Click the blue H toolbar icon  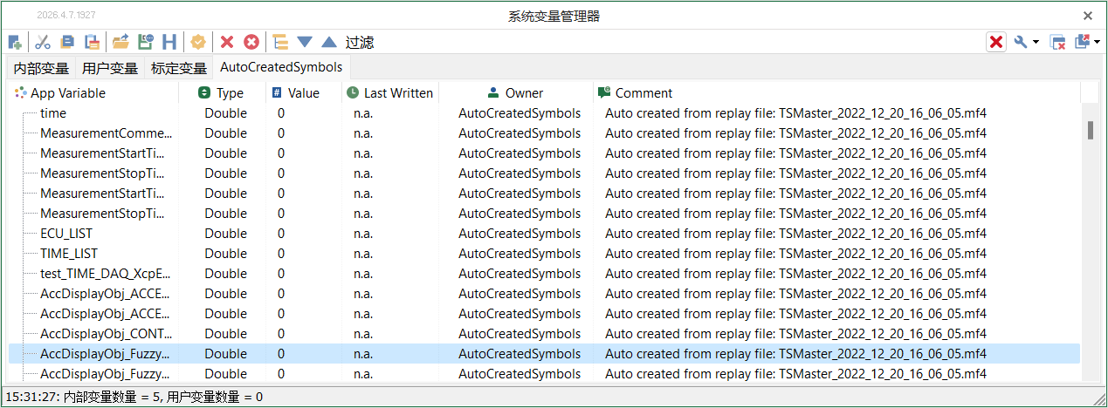[x=169, y=42]
